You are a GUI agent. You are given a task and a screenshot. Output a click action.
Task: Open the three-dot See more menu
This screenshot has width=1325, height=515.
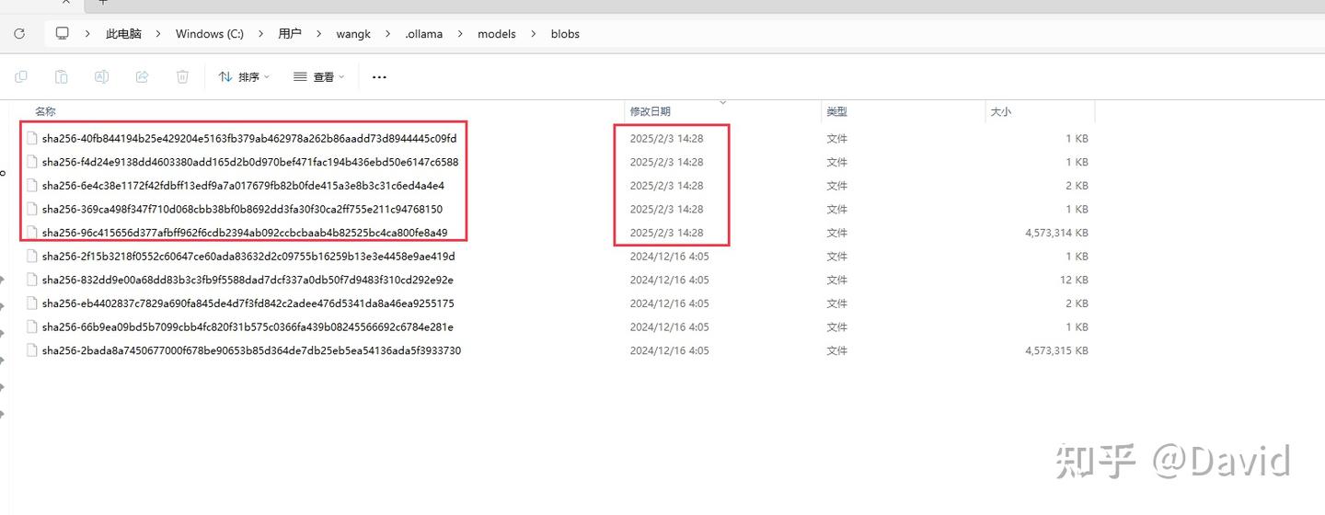coord(379,77)
